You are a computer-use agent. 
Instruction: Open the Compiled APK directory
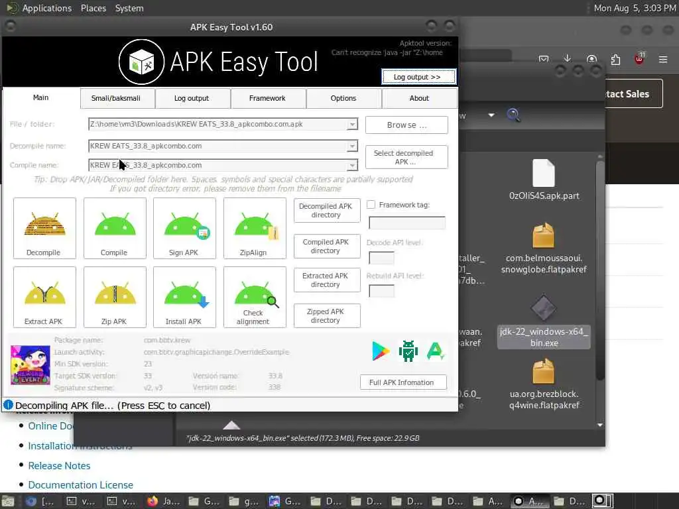coord(327,247)
